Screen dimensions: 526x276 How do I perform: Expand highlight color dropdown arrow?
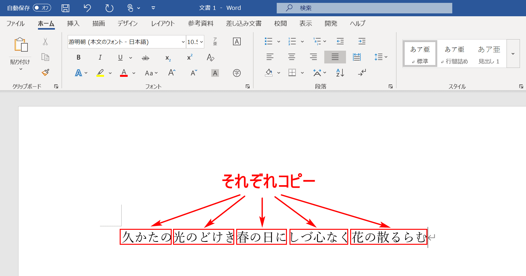pos(110,73)
